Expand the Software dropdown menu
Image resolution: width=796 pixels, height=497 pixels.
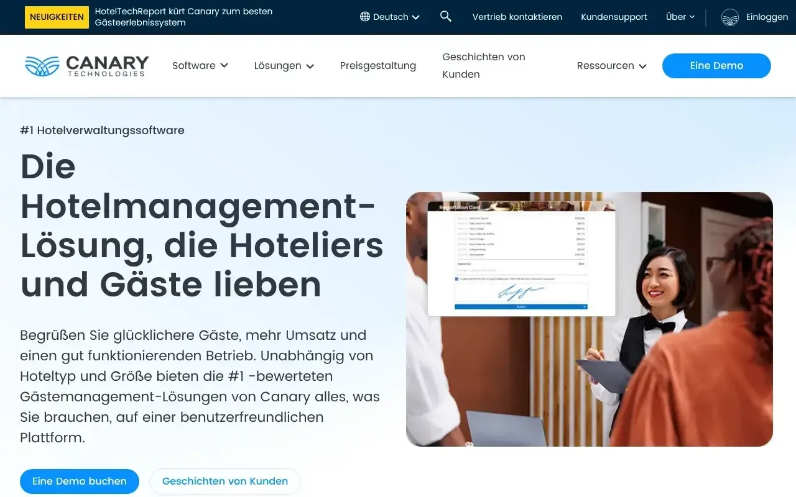pos(200,66)
